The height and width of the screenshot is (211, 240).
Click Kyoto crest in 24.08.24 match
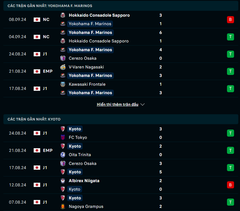coord(63,129)
